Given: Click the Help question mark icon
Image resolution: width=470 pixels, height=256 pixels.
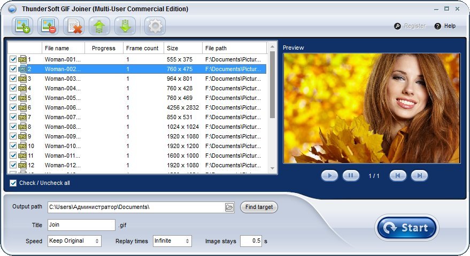Looking at the screenshot, I should pos(437,26).
